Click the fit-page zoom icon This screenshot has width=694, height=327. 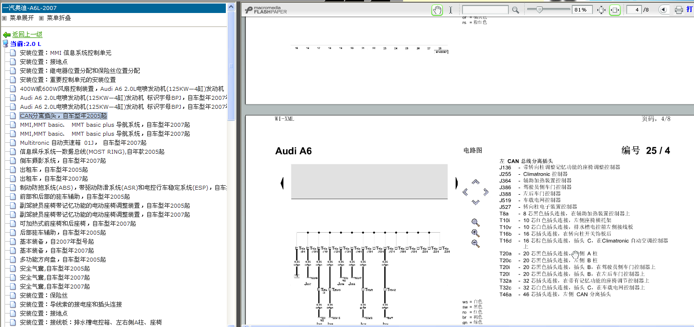[601, 10]
